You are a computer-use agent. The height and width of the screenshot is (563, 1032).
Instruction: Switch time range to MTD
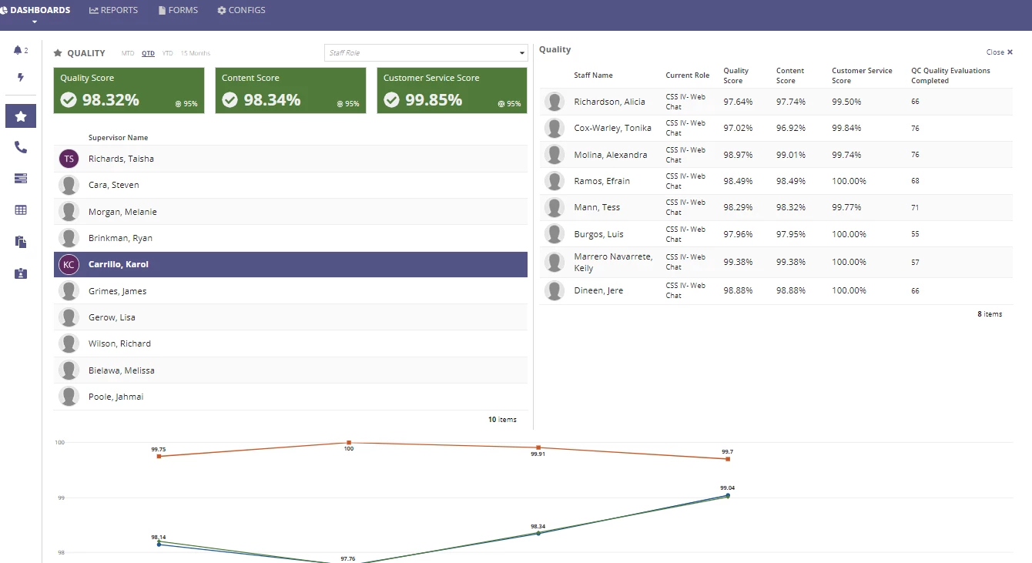(x=128, y=53)
